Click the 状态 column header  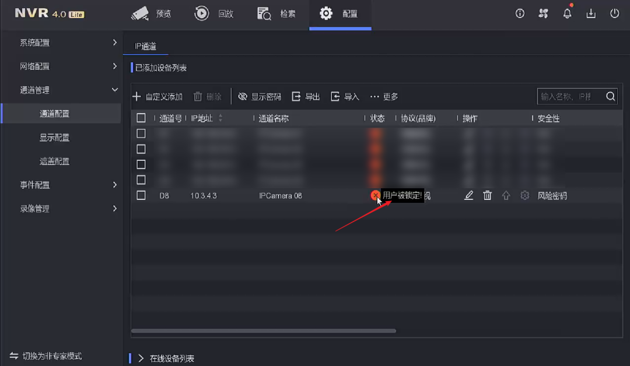pyautogui.click(x=377, y=118)
